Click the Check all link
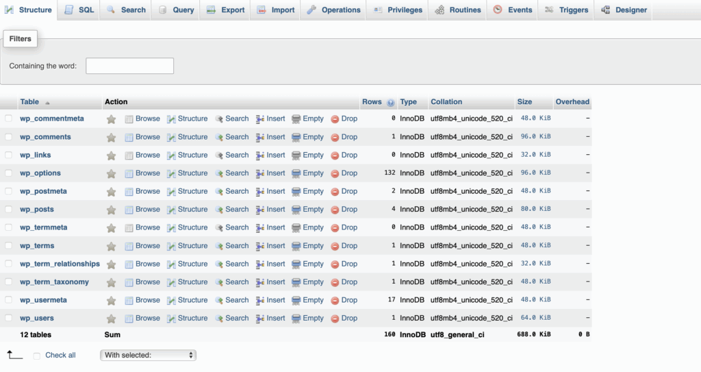Viewport: 701px width, 372px height. click(60, 355)
